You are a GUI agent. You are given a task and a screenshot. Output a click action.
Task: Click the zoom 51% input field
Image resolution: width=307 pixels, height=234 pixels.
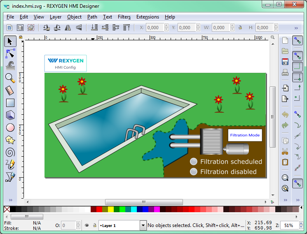pyautogui.click(x=289, y=225)
